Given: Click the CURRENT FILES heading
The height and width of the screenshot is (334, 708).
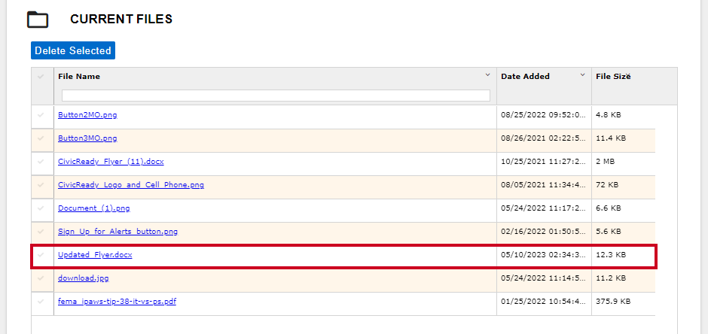Looking at the screenshot, I should 121,20.
